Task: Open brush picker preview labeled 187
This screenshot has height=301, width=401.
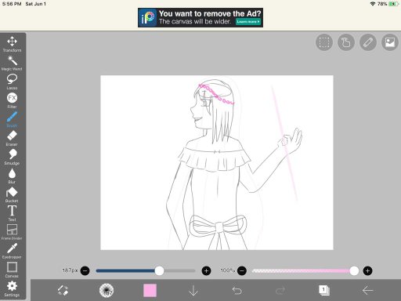Action: (x=107, y=290)
